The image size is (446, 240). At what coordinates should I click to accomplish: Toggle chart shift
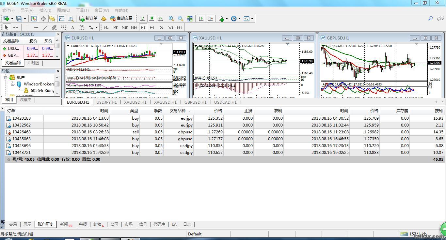click(210, 19)
